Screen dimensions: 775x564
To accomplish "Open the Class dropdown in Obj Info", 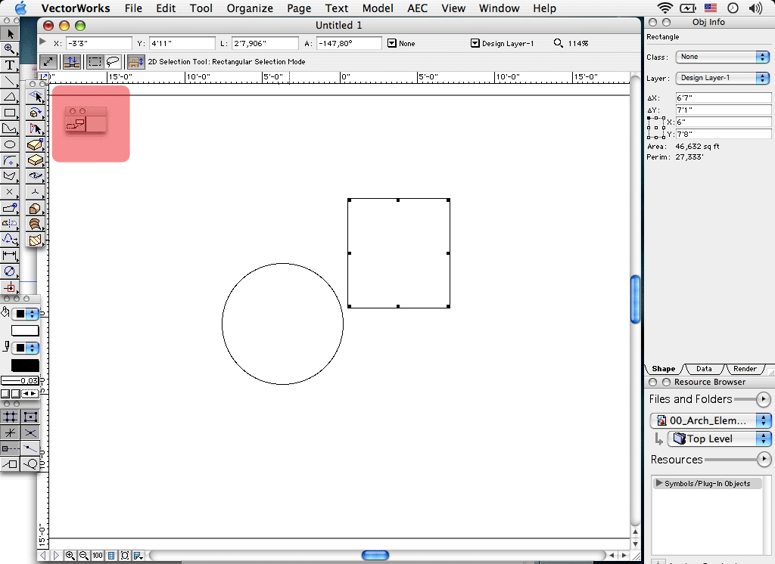I will pyautogui.click(x=723, y=57).
